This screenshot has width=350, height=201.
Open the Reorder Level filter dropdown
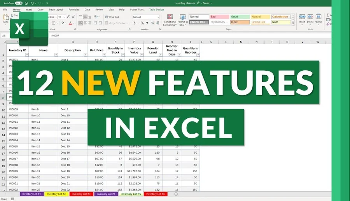coord(160,55)
